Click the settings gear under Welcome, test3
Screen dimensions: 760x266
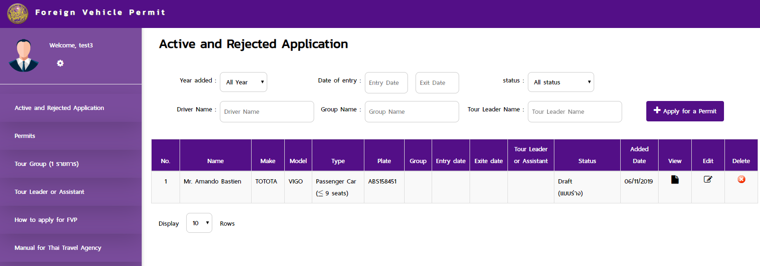point(60,63)
